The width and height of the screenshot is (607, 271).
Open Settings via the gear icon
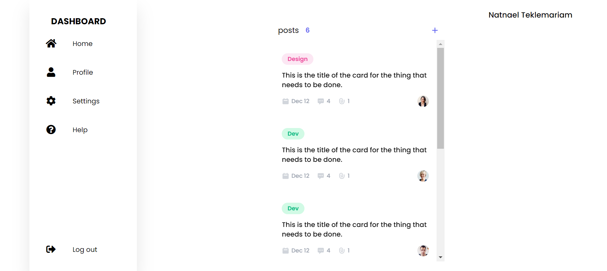(51, 101)
